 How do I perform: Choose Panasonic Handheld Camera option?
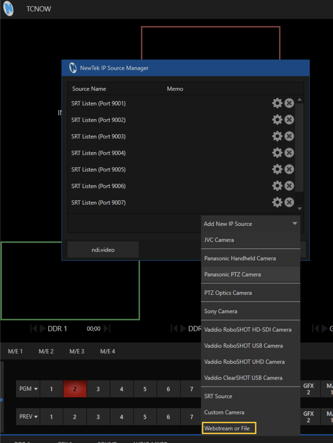[250, 258]
